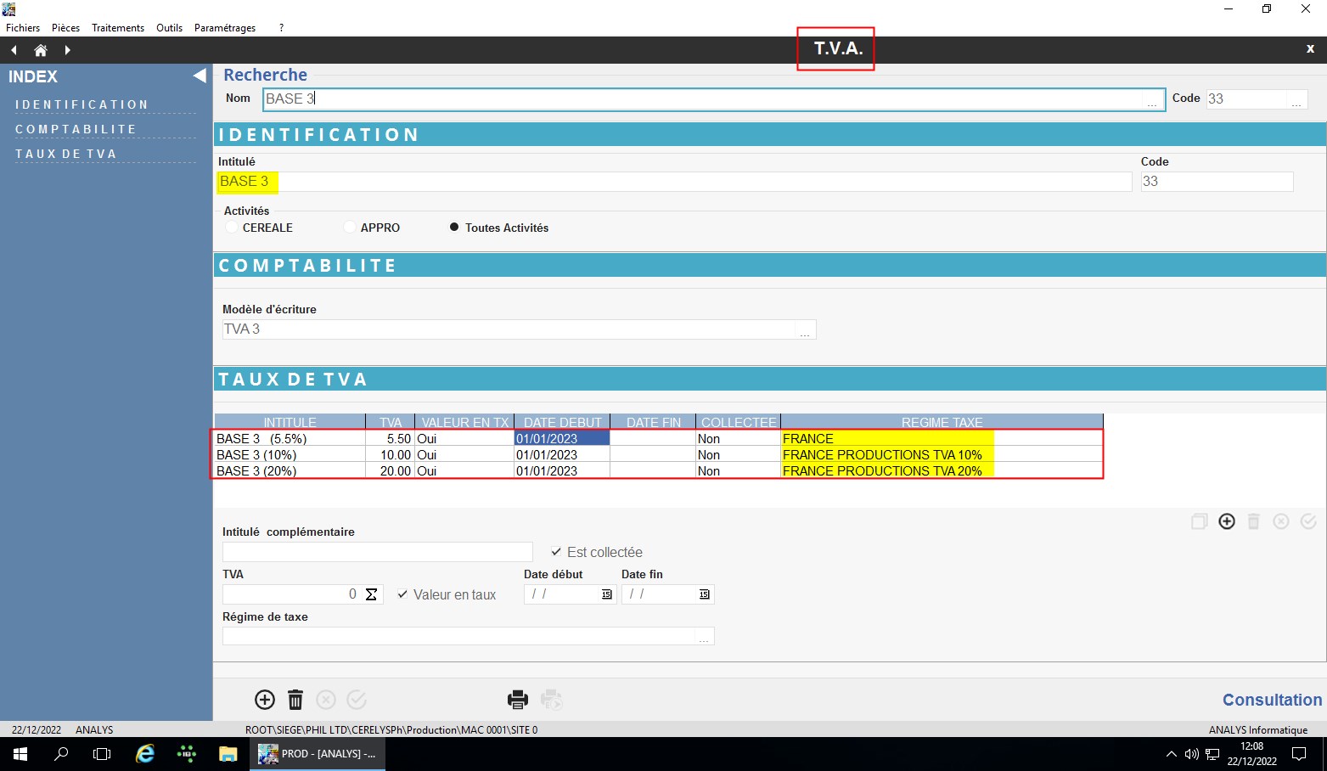Toggle the Est collectée checkbox
Image resolution: width=1327 pixels, height=771 pixels.
pos(556,552)
